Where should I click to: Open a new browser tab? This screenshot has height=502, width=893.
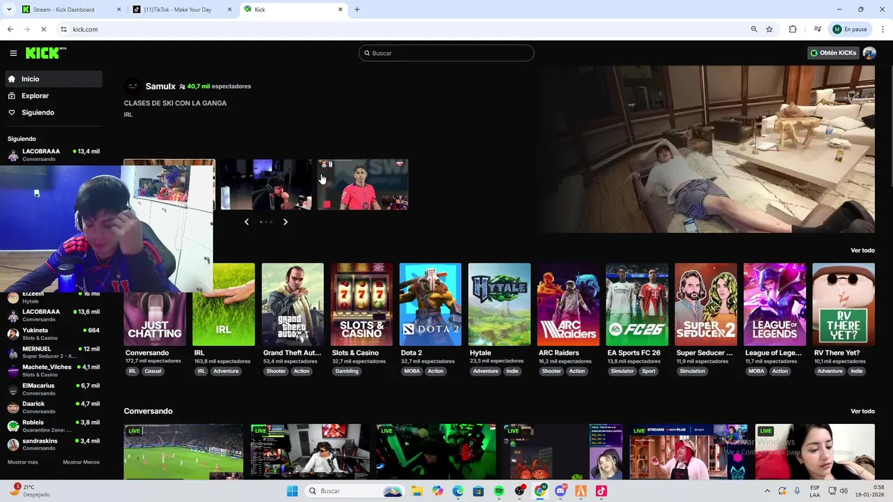[x=357, y=10]
